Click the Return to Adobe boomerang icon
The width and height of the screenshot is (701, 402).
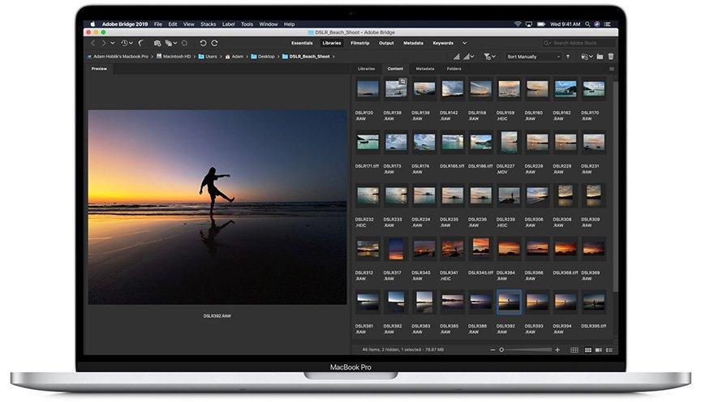(x=141, y=43)
